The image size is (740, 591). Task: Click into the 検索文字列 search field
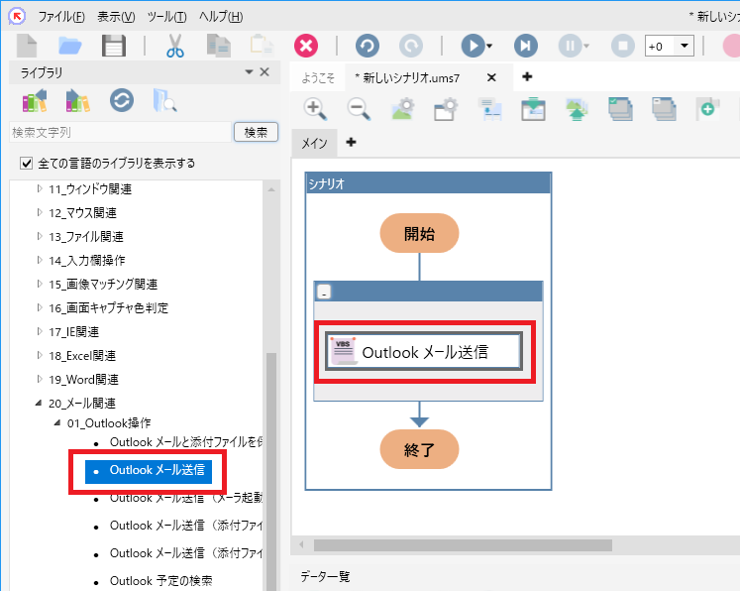click(x=120, y=132)
